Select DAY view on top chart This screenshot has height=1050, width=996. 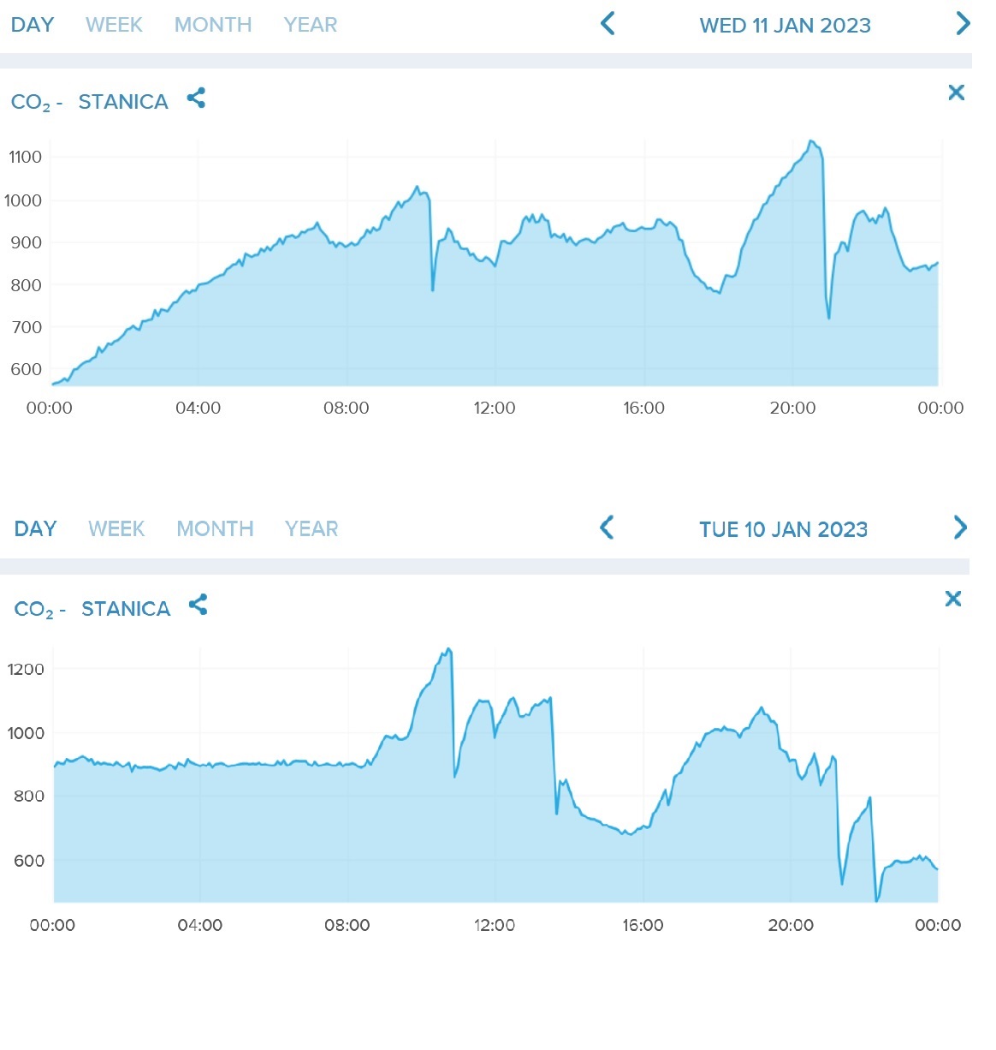[x=33, y=25]
